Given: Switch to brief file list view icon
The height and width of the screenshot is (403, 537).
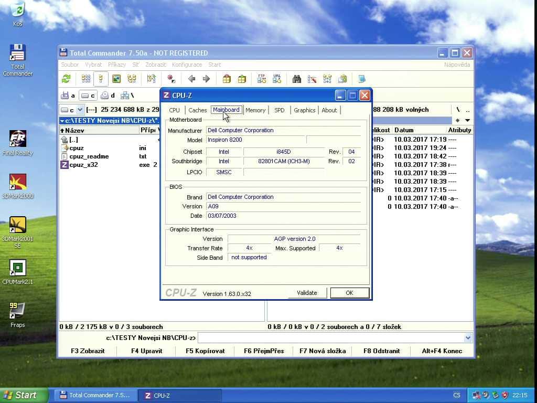Looking at the screenshot, I should coord(86,79).
